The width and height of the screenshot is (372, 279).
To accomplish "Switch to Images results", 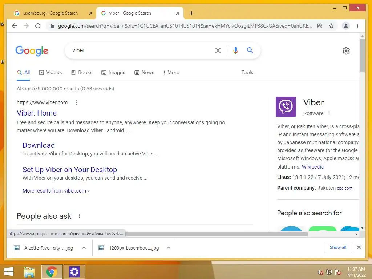I will [x=113, y=72].
